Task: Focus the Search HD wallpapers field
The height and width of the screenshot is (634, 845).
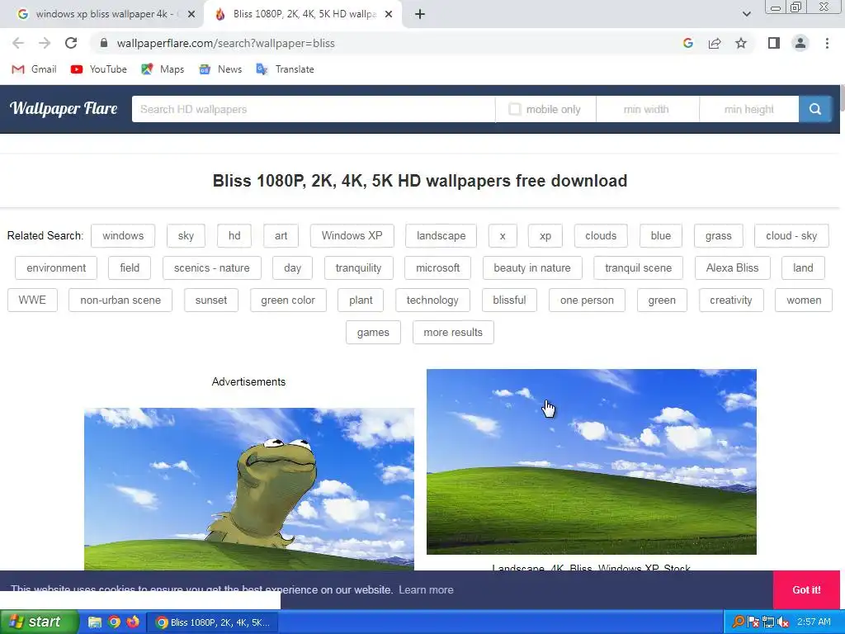Action: tap(313, 109)
